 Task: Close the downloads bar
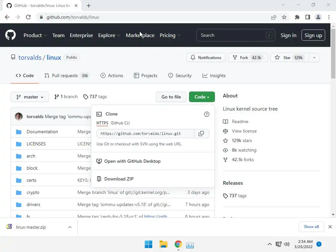click(330, 227)
